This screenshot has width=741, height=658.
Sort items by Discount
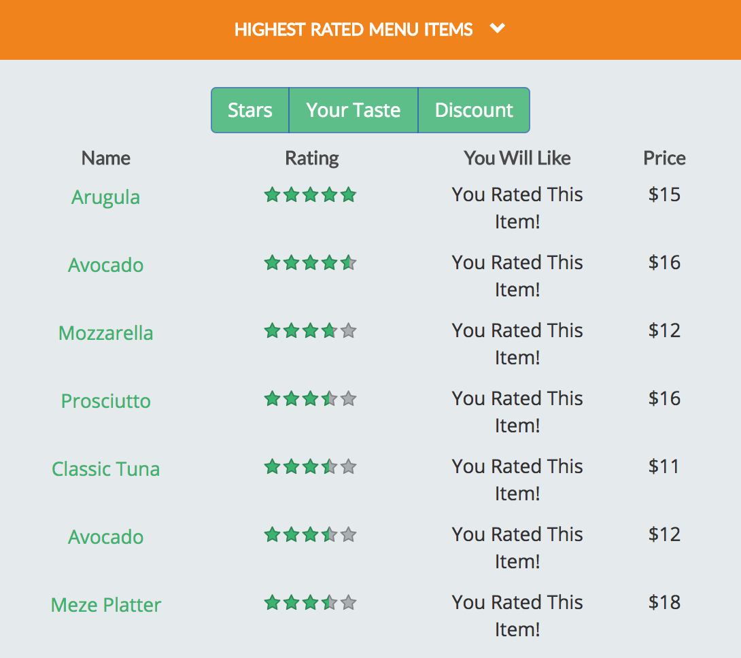(x=474, y=110)
